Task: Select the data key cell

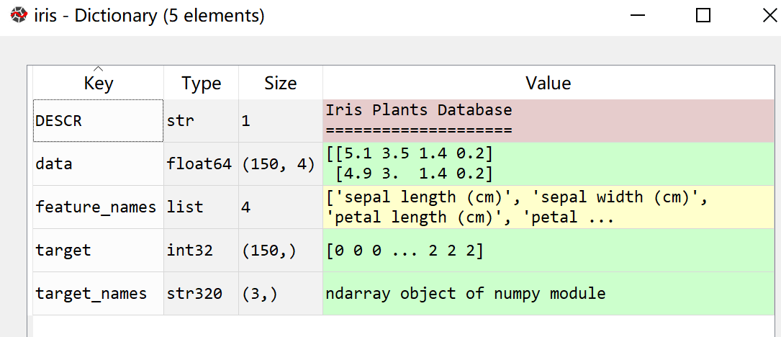Action: pos(98,164)
